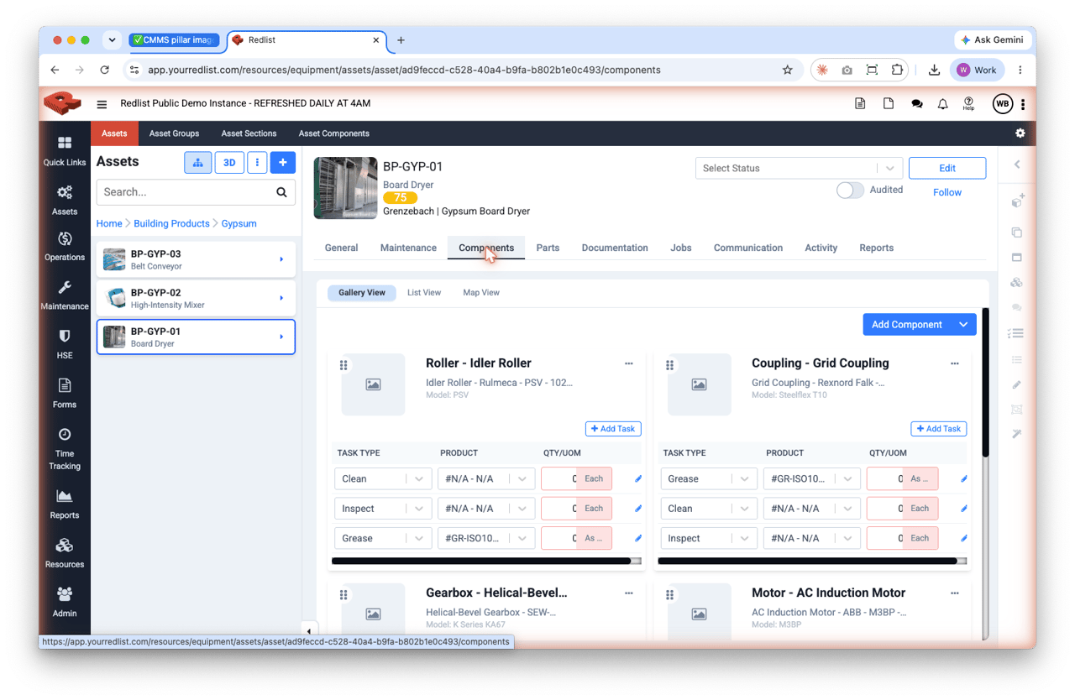This screenshot has width=1075, height=700.
Task: Switch to the General tab
Action: (341, 248)
